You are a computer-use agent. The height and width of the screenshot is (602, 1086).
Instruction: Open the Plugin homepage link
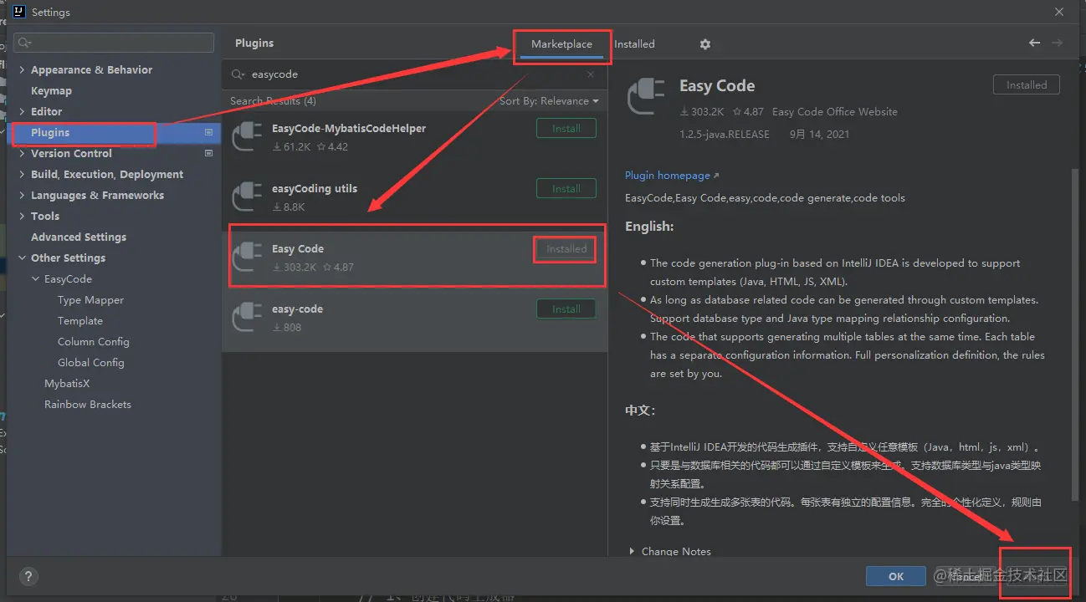click(x=672, y=176)
